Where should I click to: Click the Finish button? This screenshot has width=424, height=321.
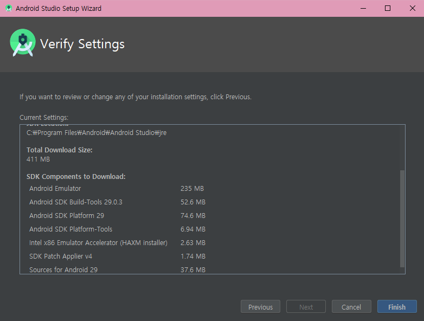397,306
